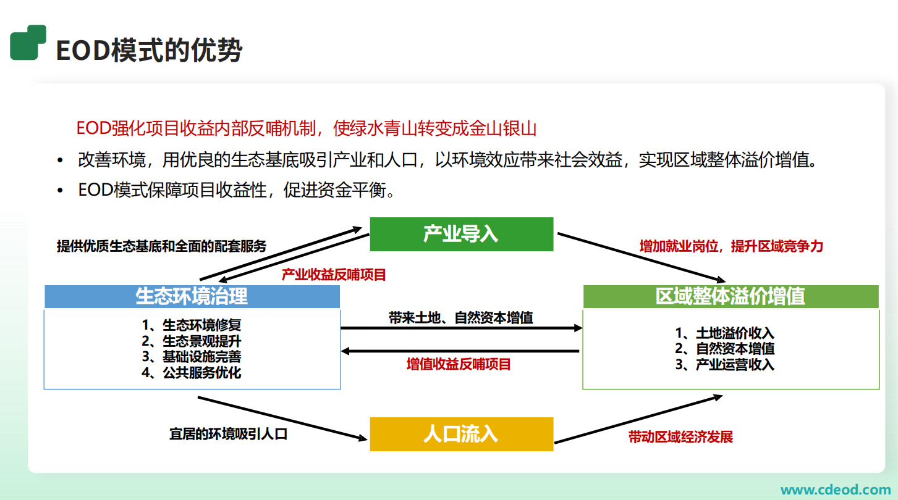Open the www.cdeod.com link
Image resolution: width=898 pixels, height=500 pixels.
point(836,490)
